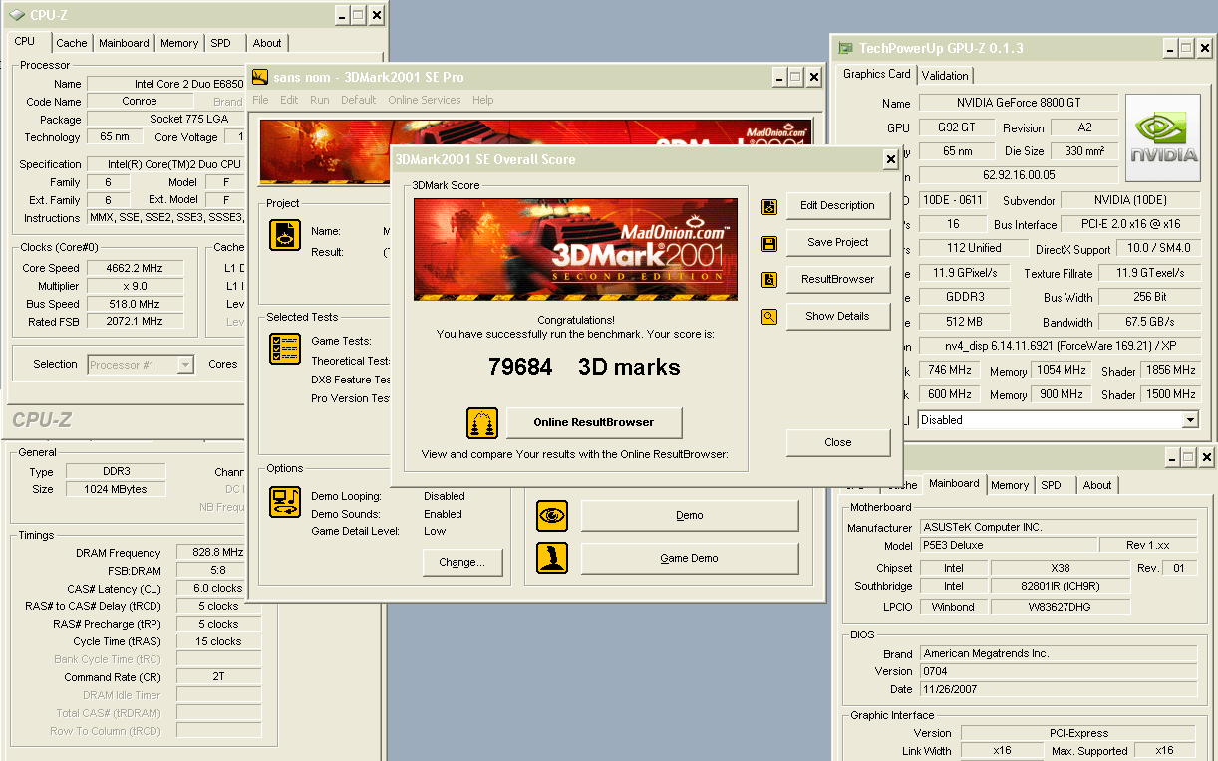This screenshot has height=761, width=1218.
Task: Click the Save Project floppy icon
Action: pyautogui.click(x=769, y=243)
